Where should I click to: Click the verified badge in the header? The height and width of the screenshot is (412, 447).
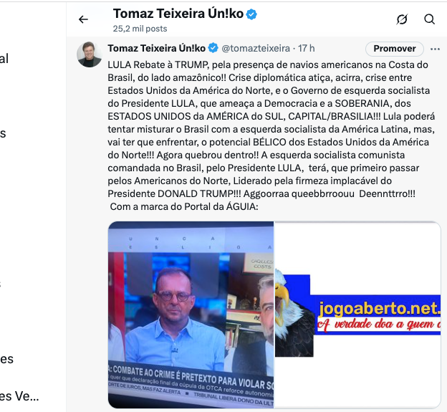point(251,14)
